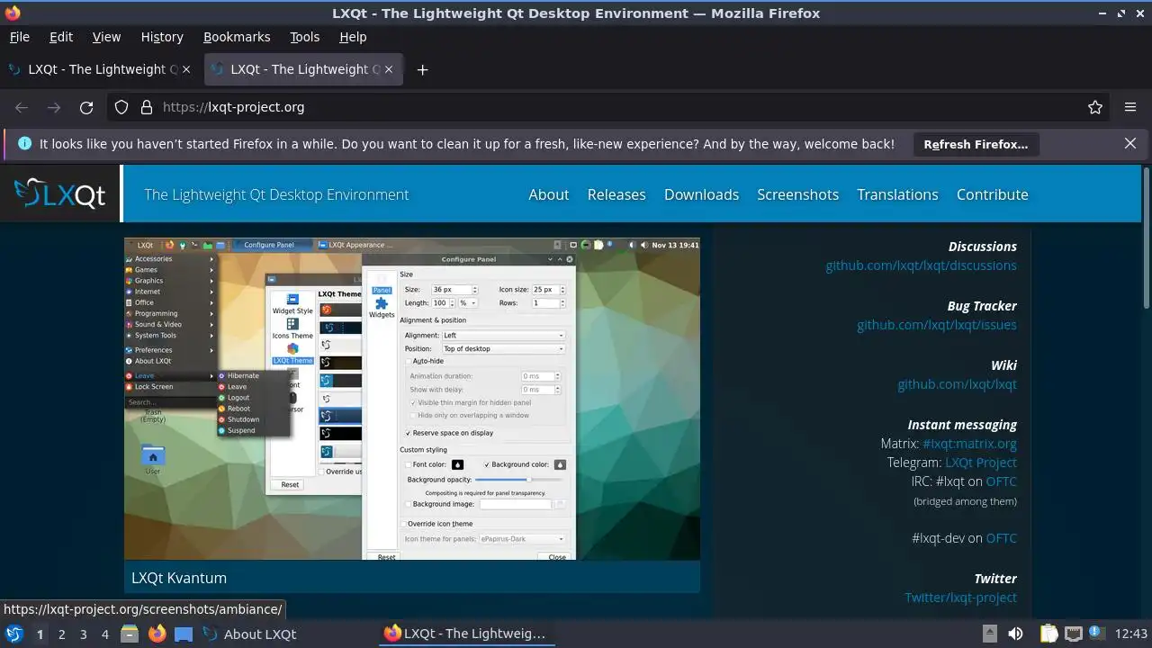Open the Downloads page link
The width and height of the screenshot is (1152, 648).
(701, 194)
